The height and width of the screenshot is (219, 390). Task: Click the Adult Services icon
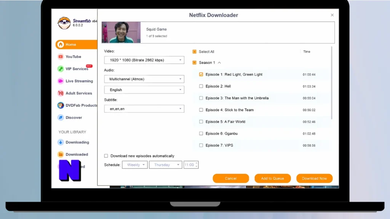pos(61,93)
